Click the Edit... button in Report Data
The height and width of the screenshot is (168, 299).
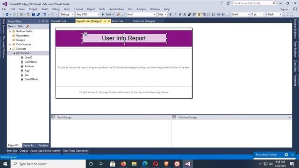pos(21,26)
